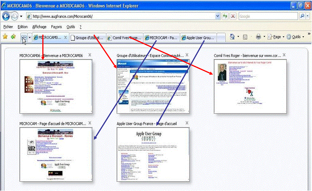Screen dimensions: 312x191
Task: Switch to the Apple User Grou... tab
Action: (199, 38)
